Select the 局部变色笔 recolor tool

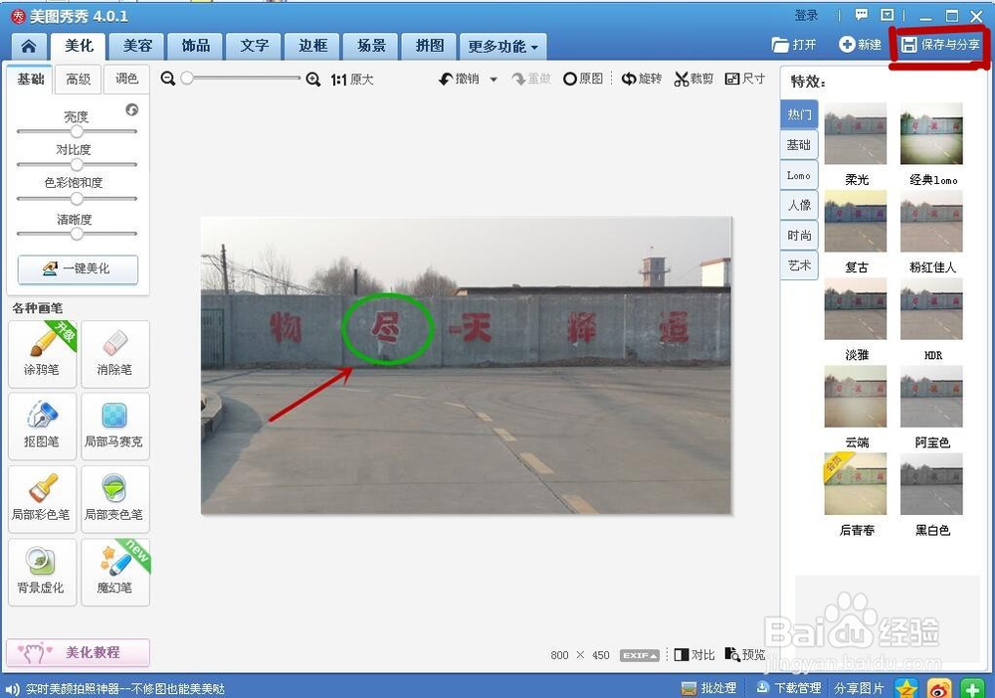114,499
